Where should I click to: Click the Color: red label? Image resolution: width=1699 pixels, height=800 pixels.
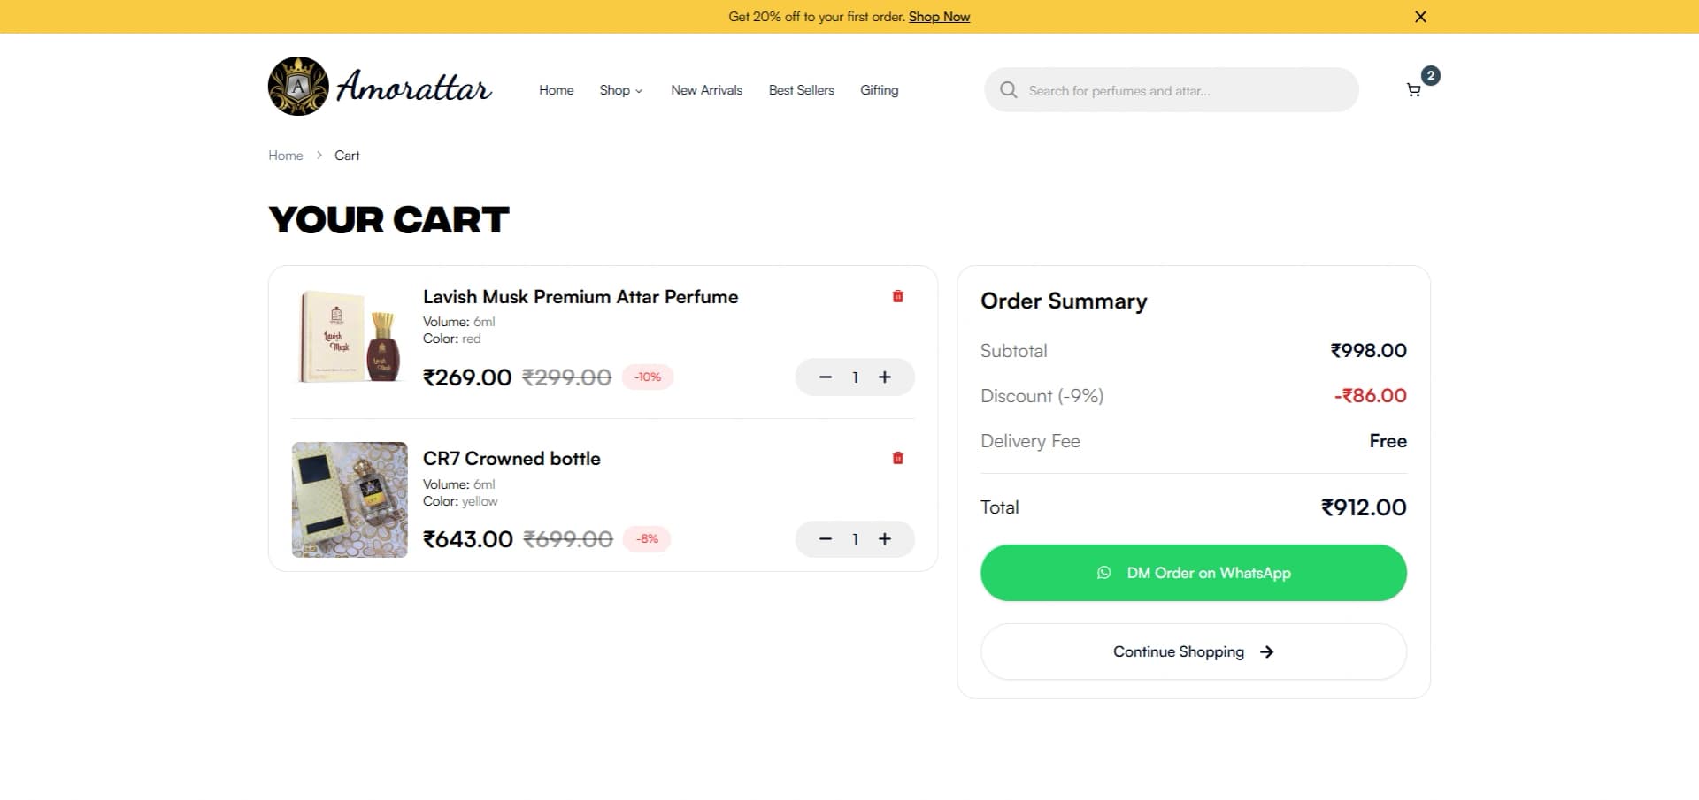[x=451, y=339]
